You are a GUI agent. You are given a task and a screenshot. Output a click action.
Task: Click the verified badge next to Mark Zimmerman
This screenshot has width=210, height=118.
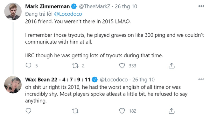click(x=74, y=6)
